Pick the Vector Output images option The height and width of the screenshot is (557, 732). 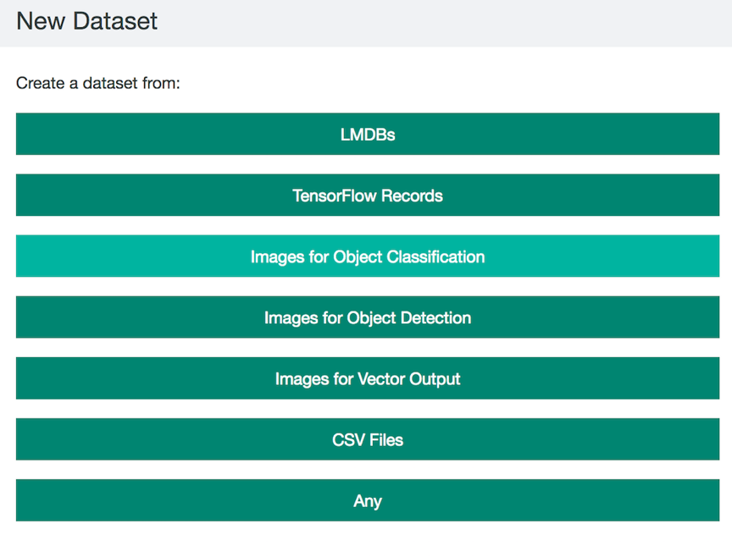tap(368, 378)
